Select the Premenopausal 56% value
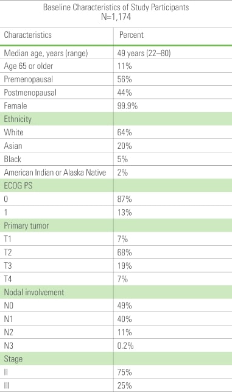 click(x=124, y=79)
